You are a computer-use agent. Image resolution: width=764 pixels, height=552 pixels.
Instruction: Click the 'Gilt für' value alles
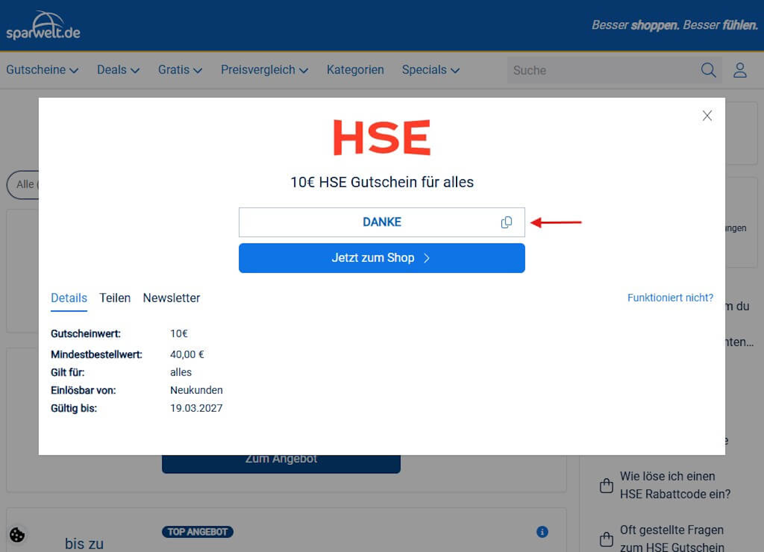click(x=181, y=372)
